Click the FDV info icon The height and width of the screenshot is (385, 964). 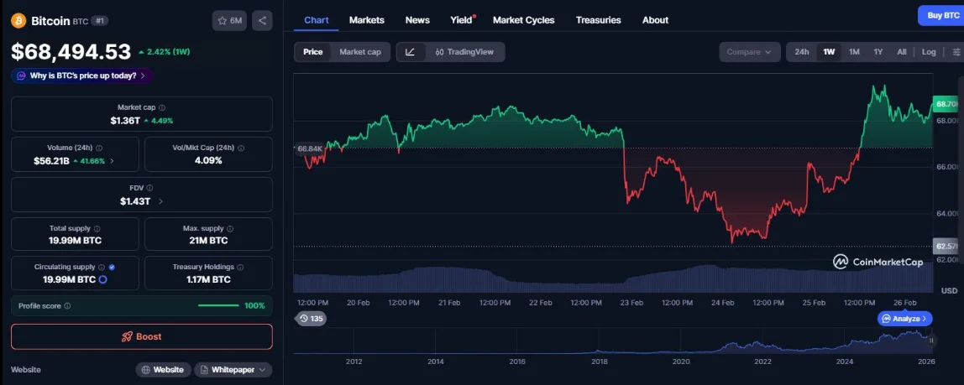(x=149, y=188)
